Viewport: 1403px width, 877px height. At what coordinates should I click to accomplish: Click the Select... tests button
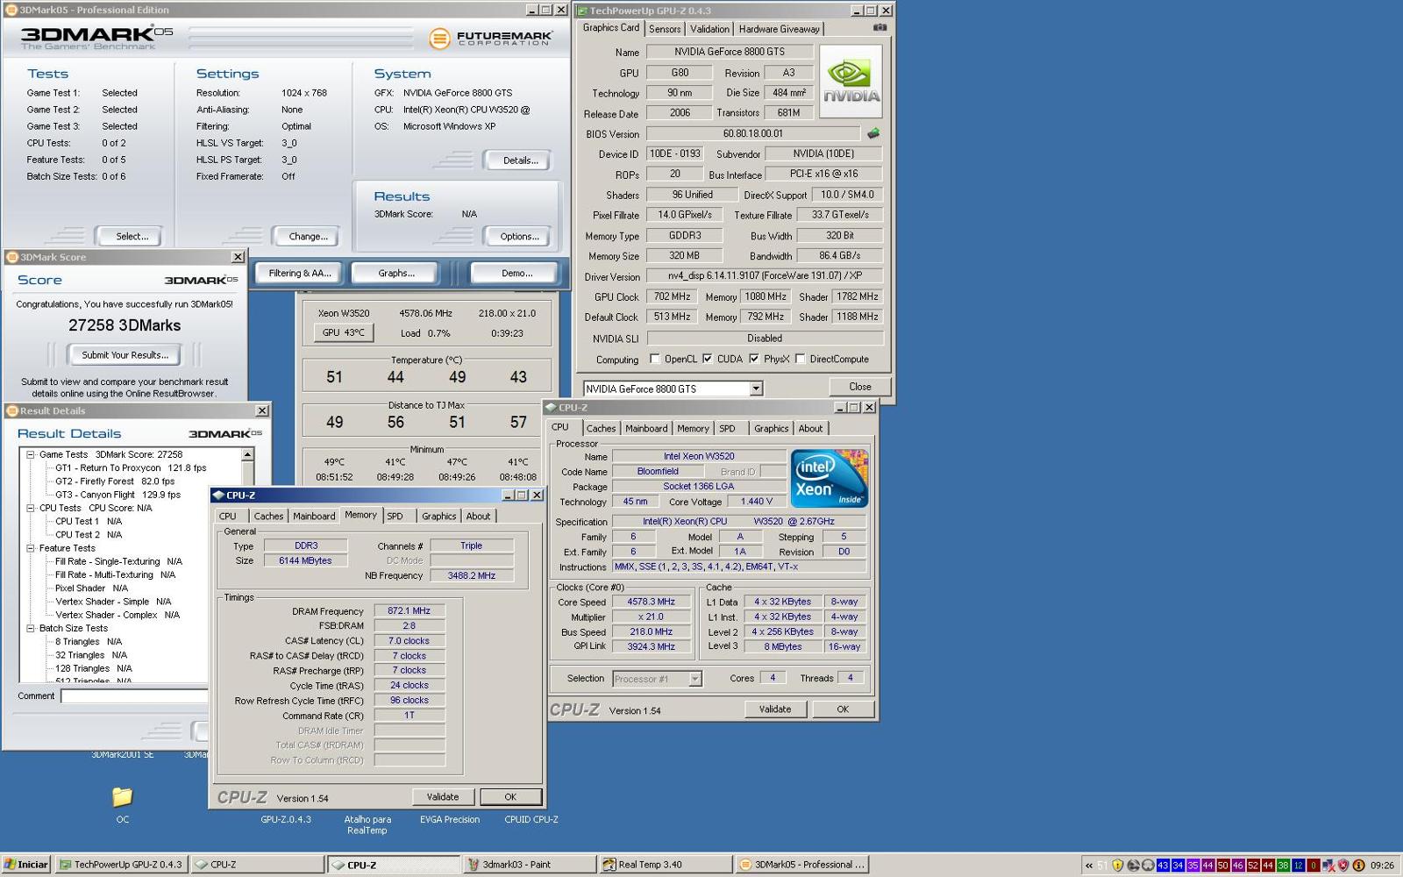[x=132, y=237]
